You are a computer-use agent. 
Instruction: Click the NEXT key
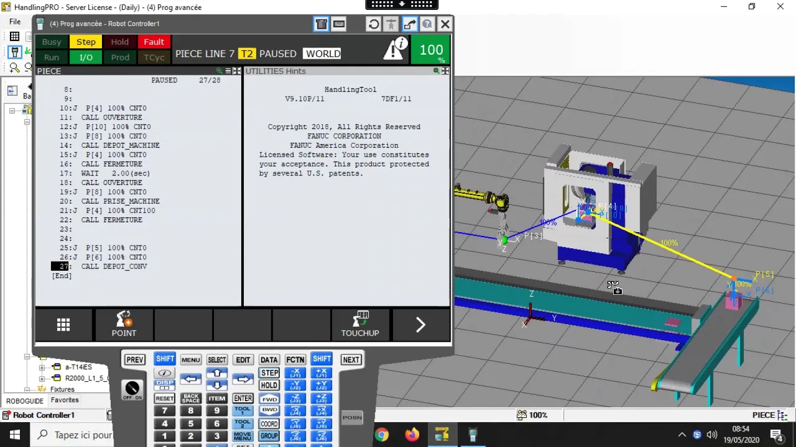[x=351, y=359]
